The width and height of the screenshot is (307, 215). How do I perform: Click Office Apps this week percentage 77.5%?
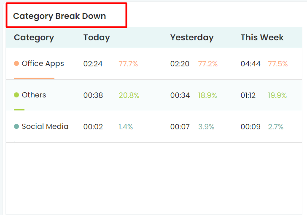click(277, 64)
